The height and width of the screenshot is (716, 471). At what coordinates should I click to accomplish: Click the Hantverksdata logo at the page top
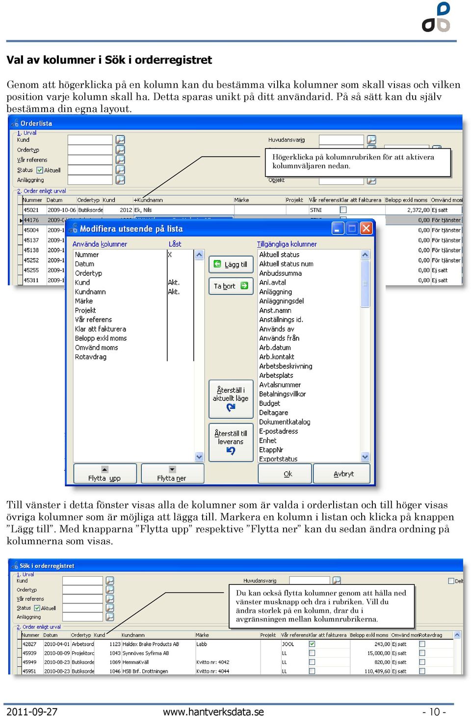click(436, 17)
